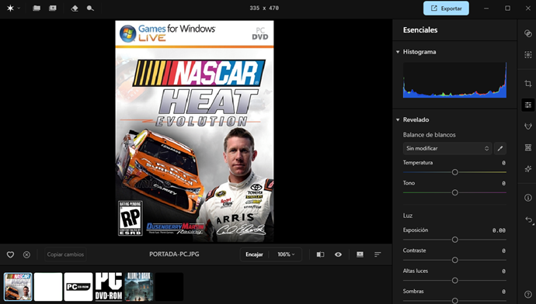Open the adjustments sliders panel icon
The width and height of the screenshot is (536, 304).
coord(528,105)
